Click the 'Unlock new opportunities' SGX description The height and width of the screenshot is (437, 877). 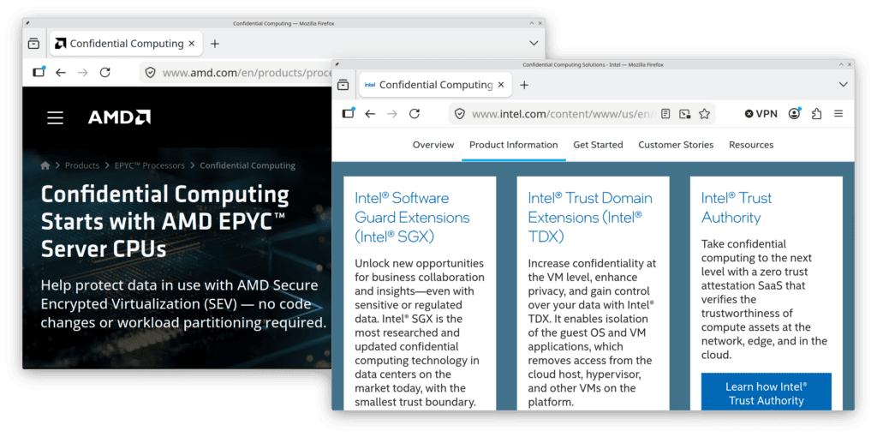(x=420, y=332)
